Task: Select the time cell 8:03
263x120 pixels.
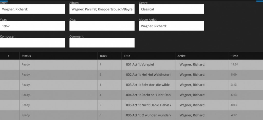Action: (x=246, y=105)
